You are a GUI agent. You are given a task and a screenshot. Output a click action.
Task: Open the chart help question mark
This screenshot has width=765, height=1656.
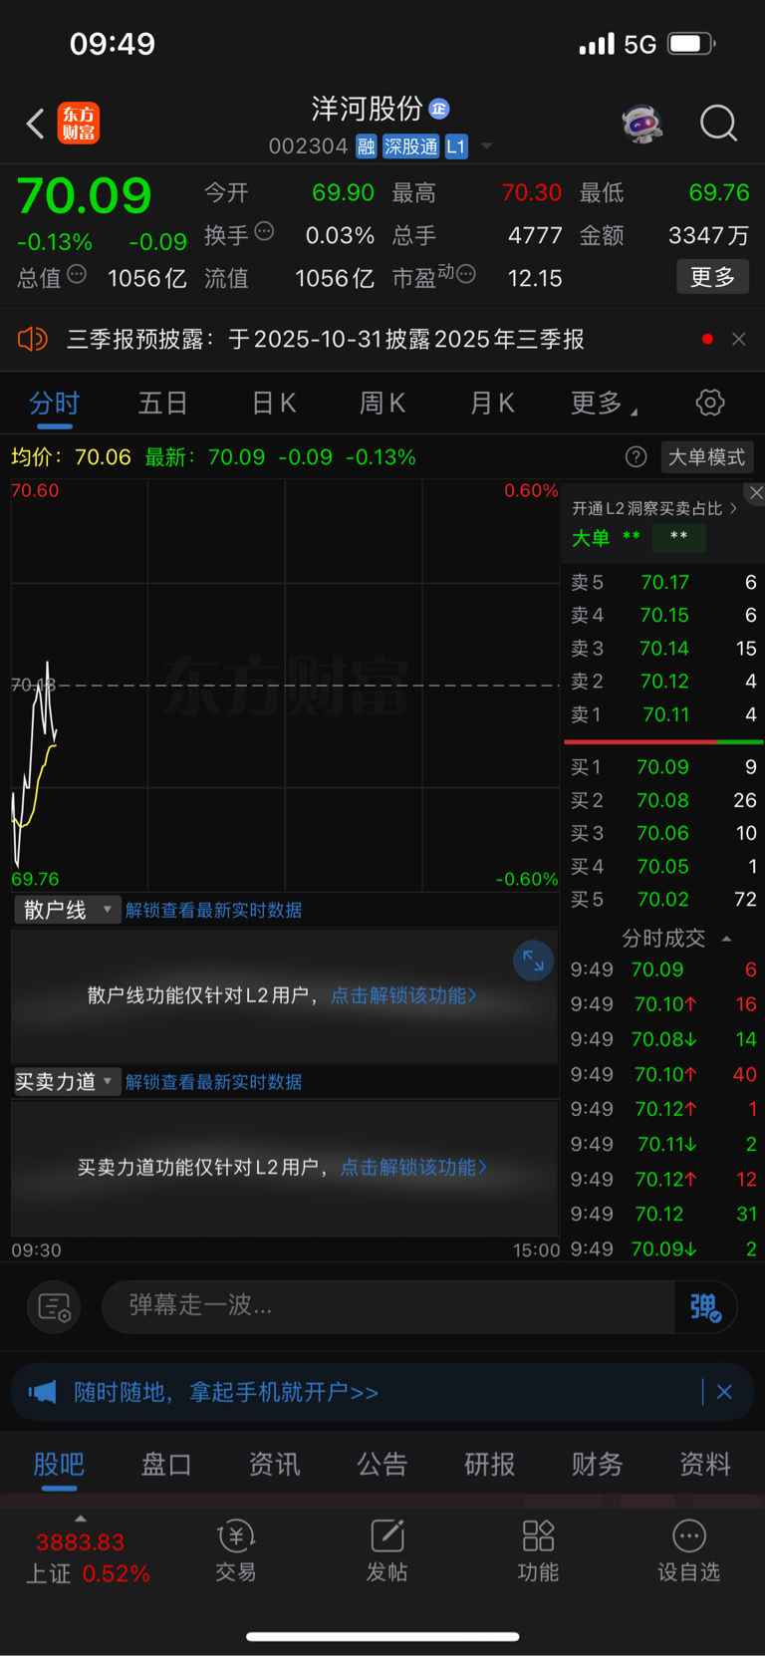click(x=636, y=457)
